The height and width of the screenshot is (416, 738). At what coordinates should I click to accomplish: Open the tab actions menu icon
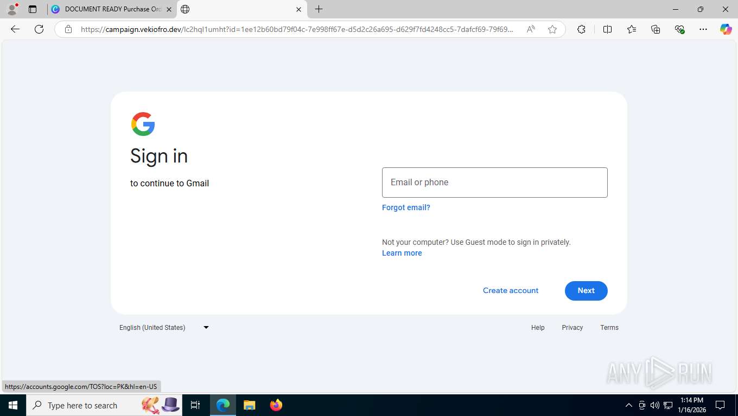click(x=33, y=9)
